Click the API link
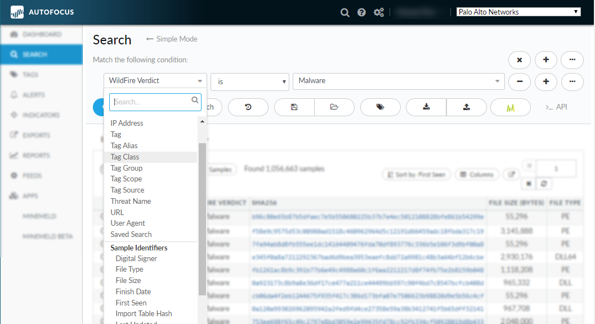 (x=556, y=107)
